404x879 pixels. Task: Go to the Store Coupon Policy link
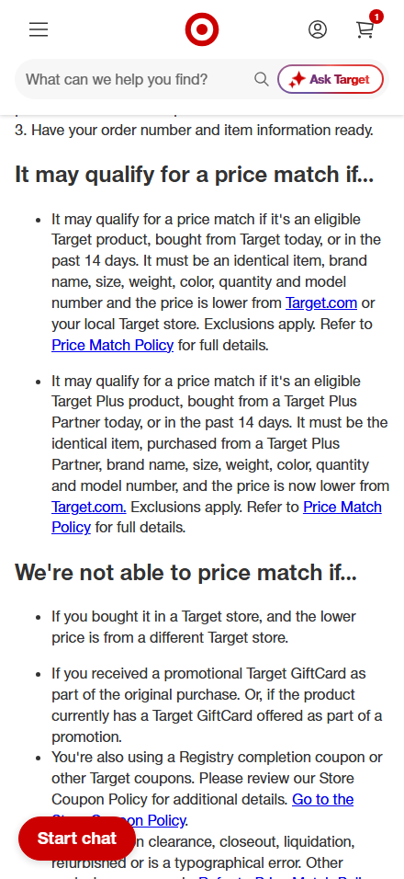(203, 809)
